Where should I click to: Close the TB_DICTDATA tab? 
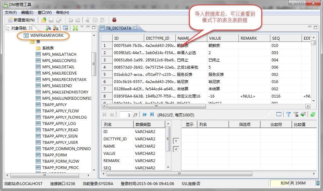(x=135, y=28)
